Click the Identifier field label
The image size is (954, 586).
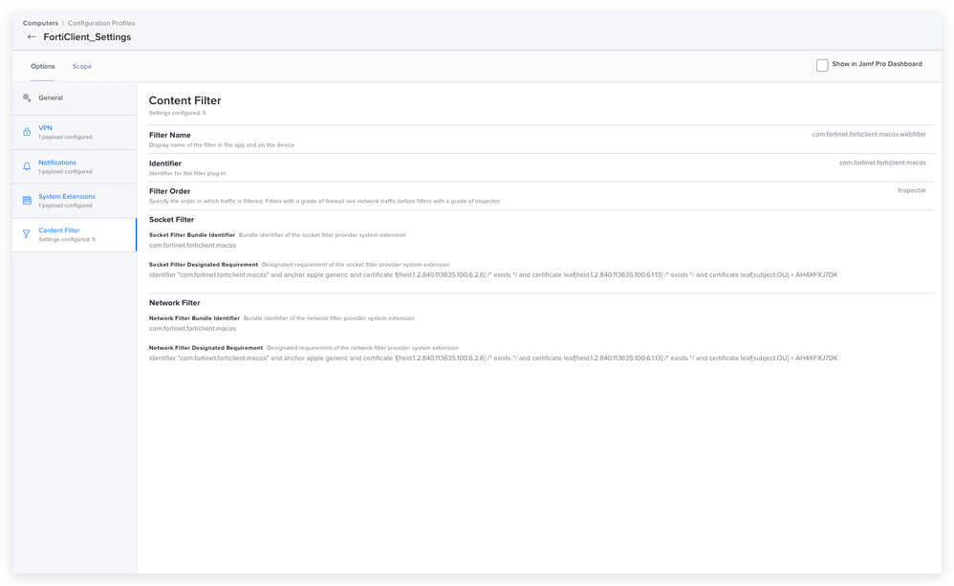164,163
